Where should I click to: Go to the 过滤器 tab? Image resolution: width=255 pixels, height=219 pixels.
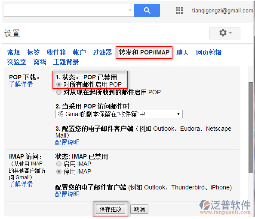[102, 52]
